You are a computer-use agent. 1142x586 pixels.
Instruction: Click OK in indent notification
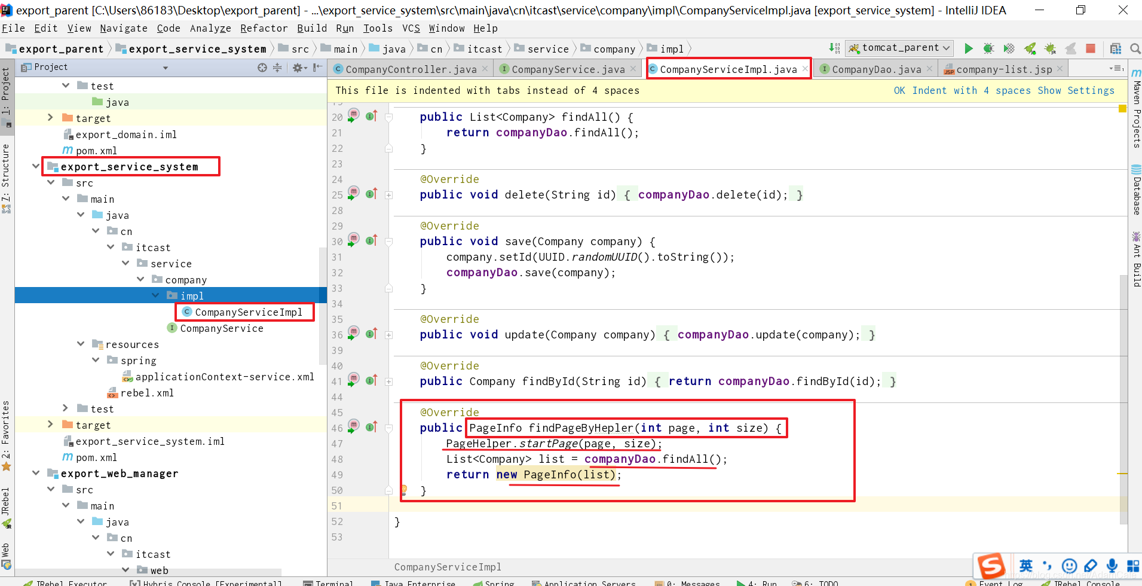[x=899, y=90]
